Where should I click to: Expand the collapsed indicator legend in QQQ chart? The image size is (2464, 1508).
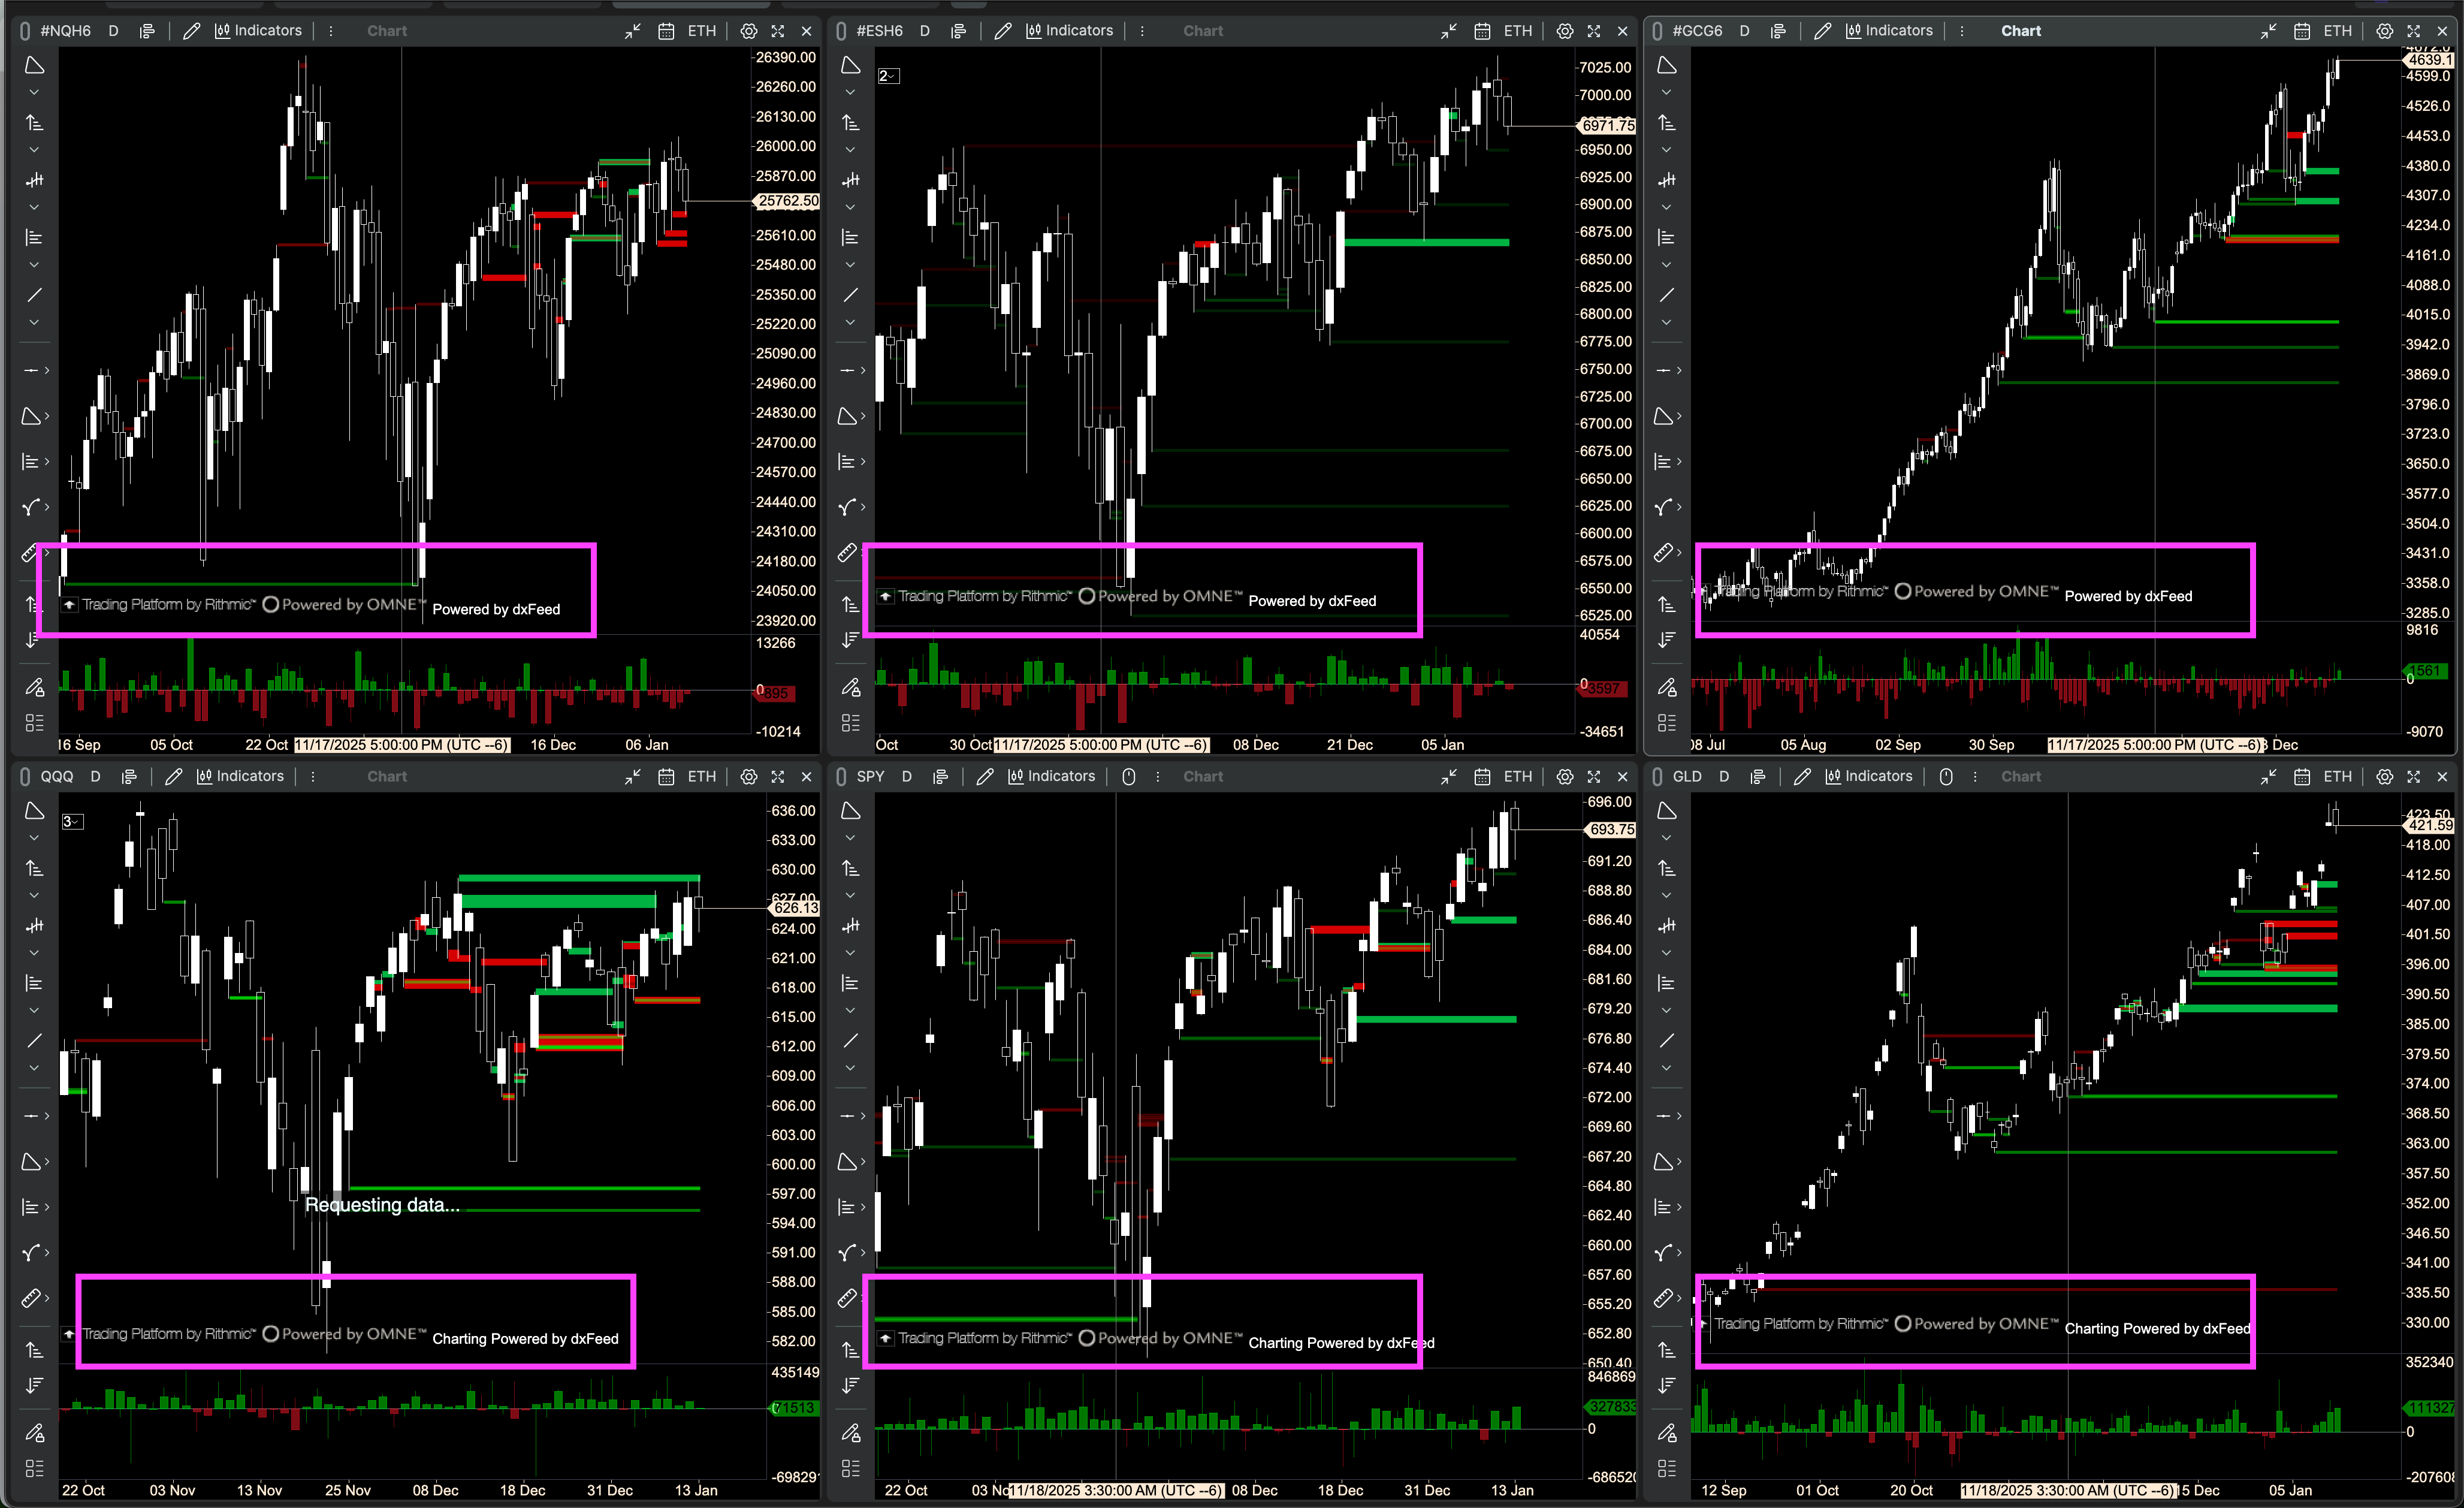72,822
